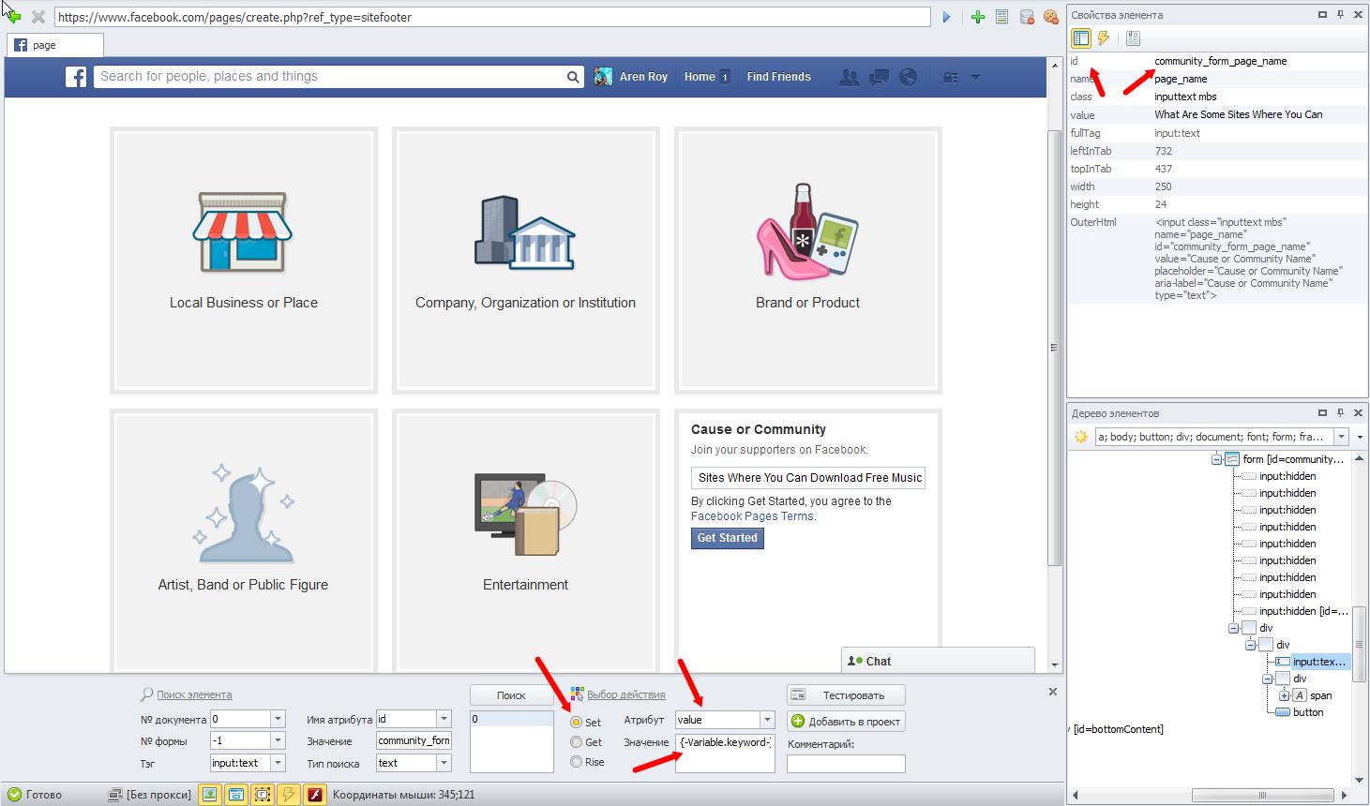Toggle frames icon in status bar
Viewport: 1370px width, 806px height.
(x=263, y=795)
